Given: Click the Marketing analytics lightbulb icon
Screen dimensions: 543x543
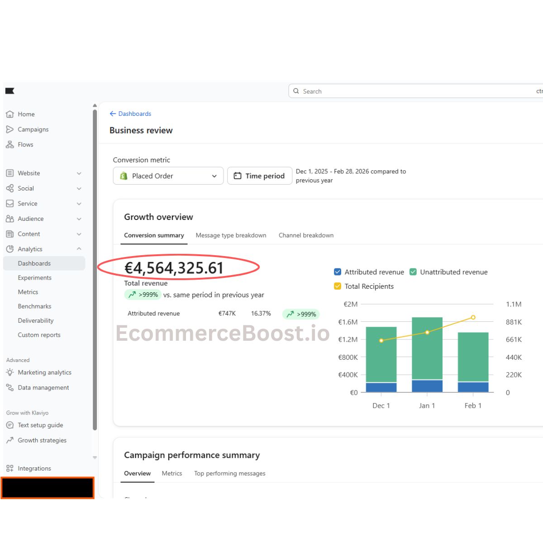Looking at the screenshot, I should pyautogui.click(x=10, y=372).
